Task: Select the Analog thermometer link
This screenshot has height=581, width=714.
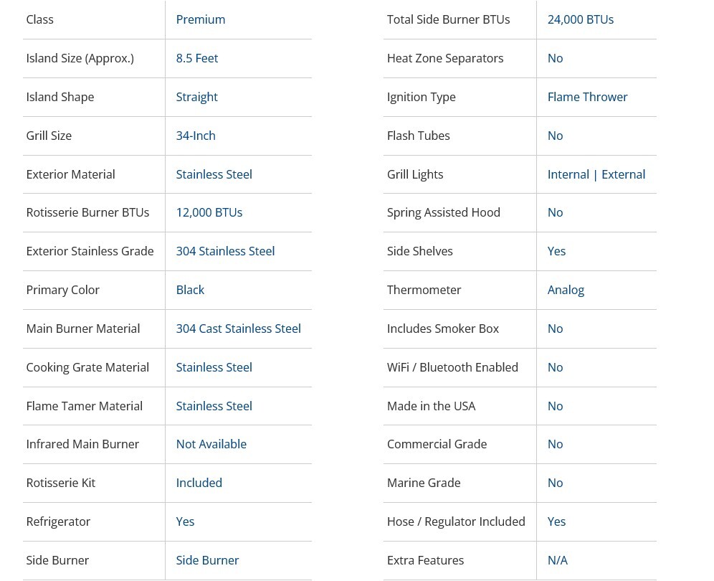Action: (566, 290)
